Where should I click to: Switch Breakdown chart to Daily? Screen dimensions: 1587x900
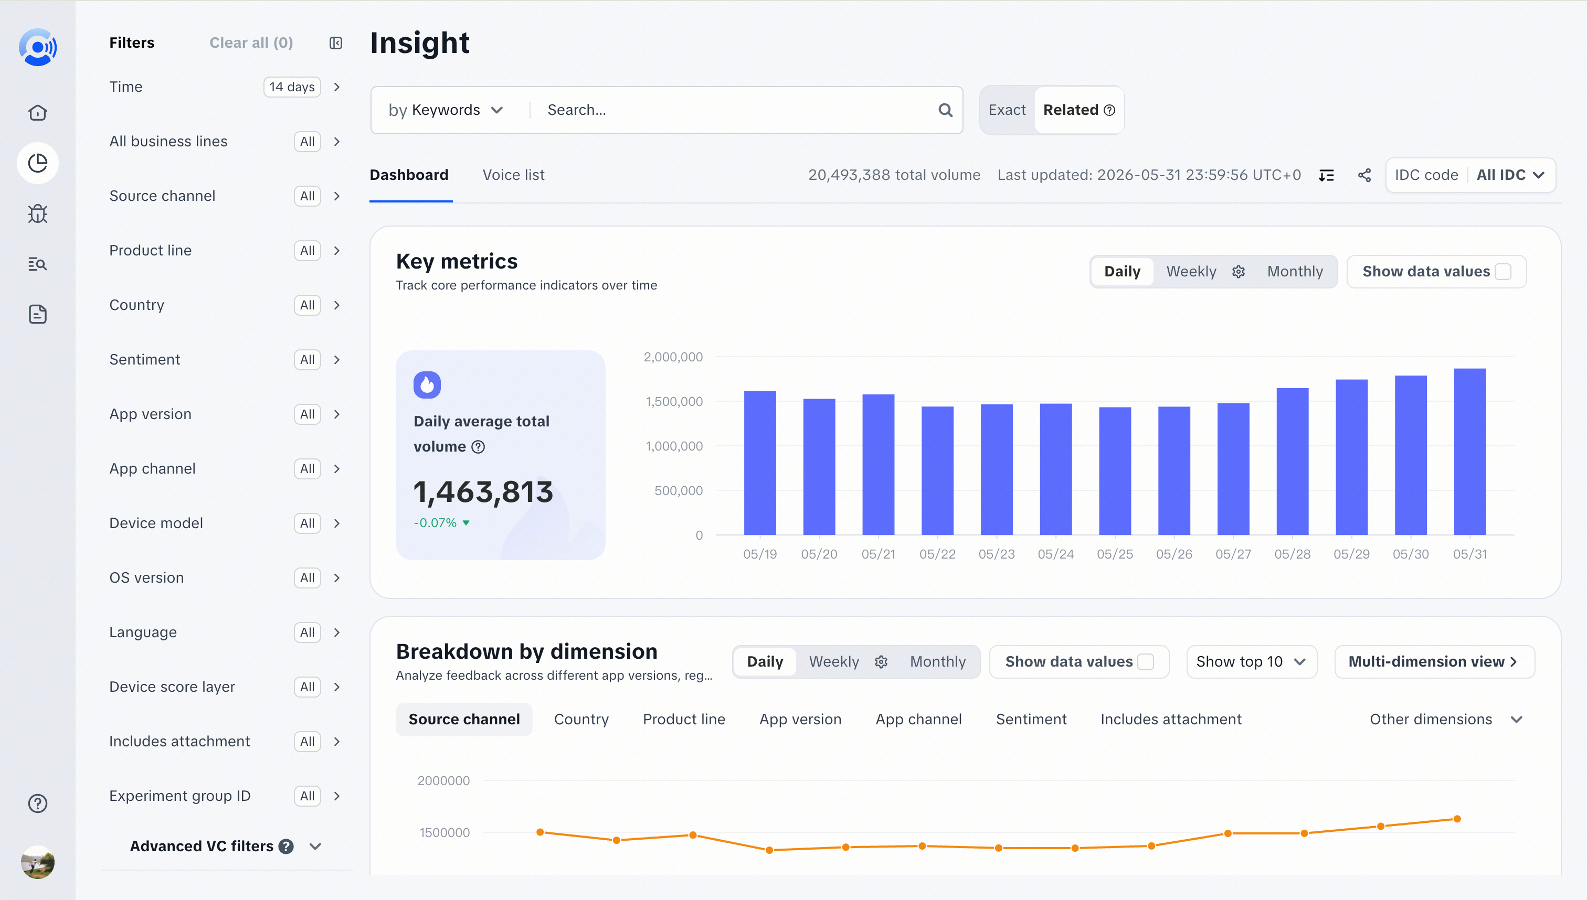765,661
